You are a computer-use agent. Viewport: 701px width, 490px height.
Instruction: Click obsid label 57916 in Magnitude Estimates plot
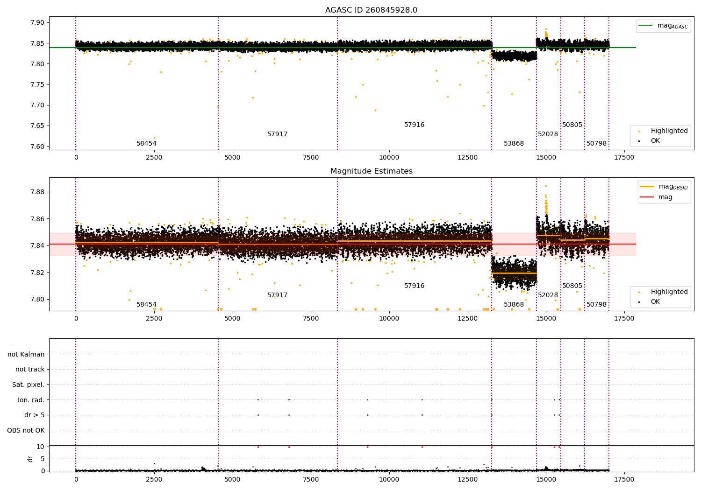414,286
